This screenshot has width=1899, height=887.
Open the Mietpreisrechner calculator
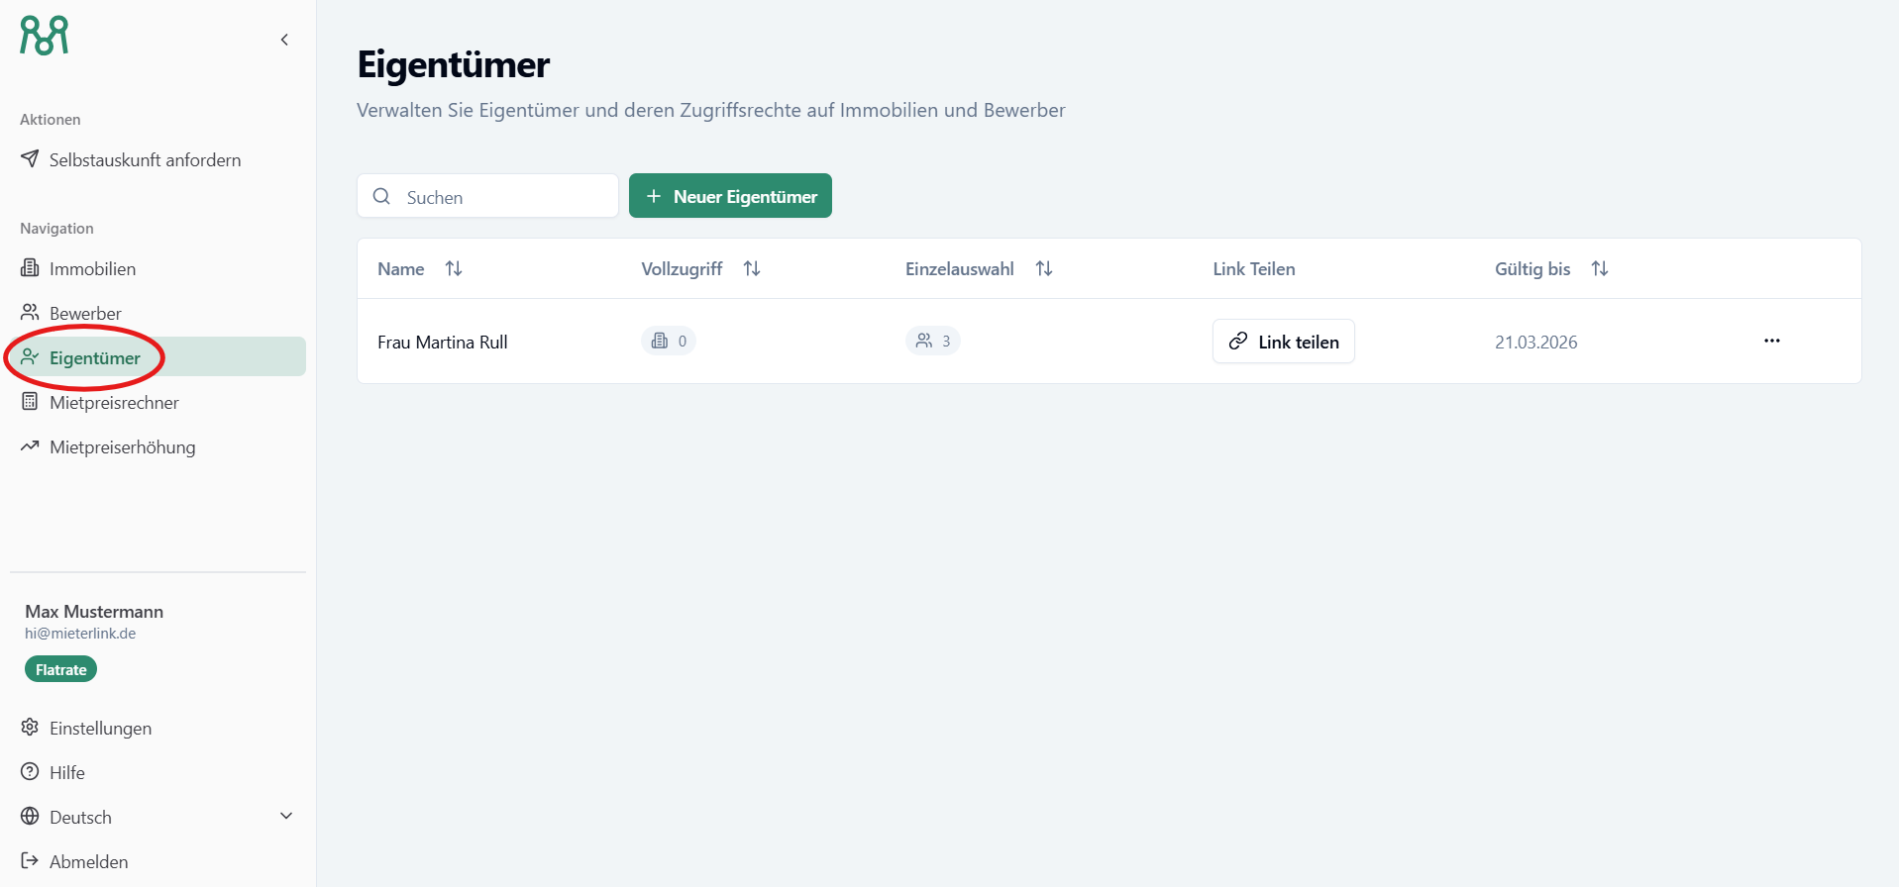[114, 403]
